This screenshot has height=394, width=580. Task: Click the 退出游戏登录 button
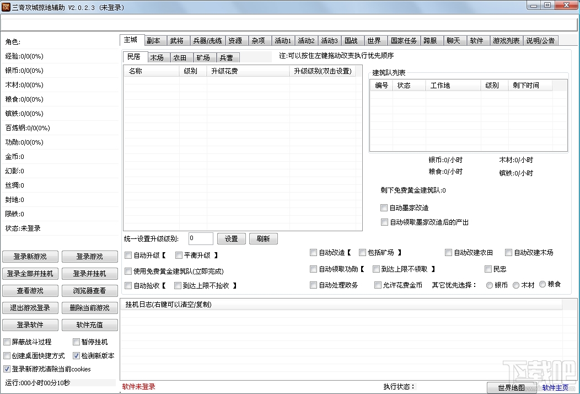[x=30, y=308]
